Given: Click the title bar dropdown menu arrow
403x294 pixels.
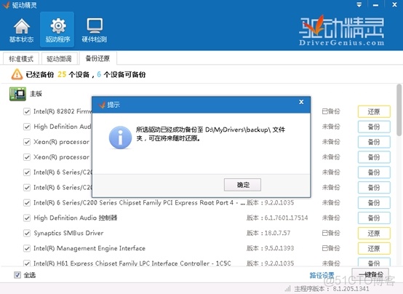Looking at the screenshot, I should (359, 4).
